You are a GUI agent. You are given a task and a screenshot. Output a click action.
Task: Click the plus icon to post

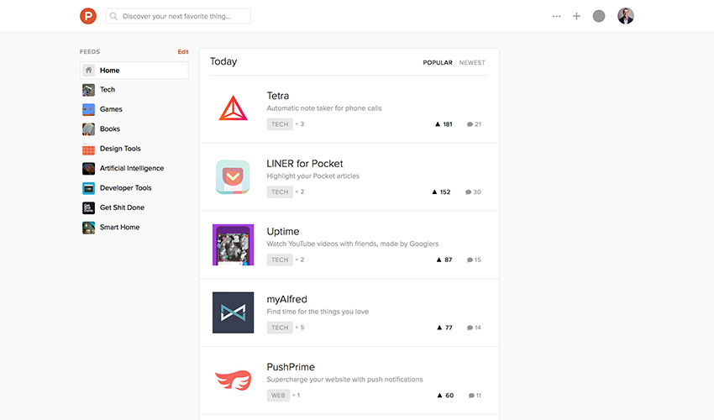576,16
